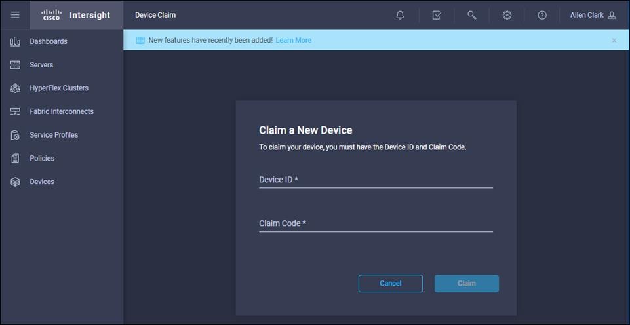Focus the Device ID field
This screenshot has height=325, width=630.
tap(376, 180)
